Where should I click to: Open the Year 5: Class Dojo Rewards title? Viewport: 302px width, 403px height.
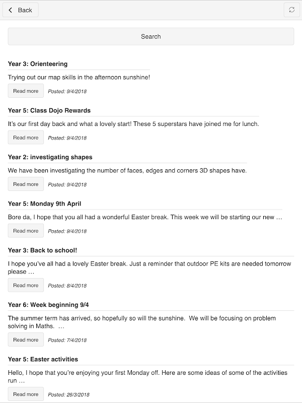(49, 110)
